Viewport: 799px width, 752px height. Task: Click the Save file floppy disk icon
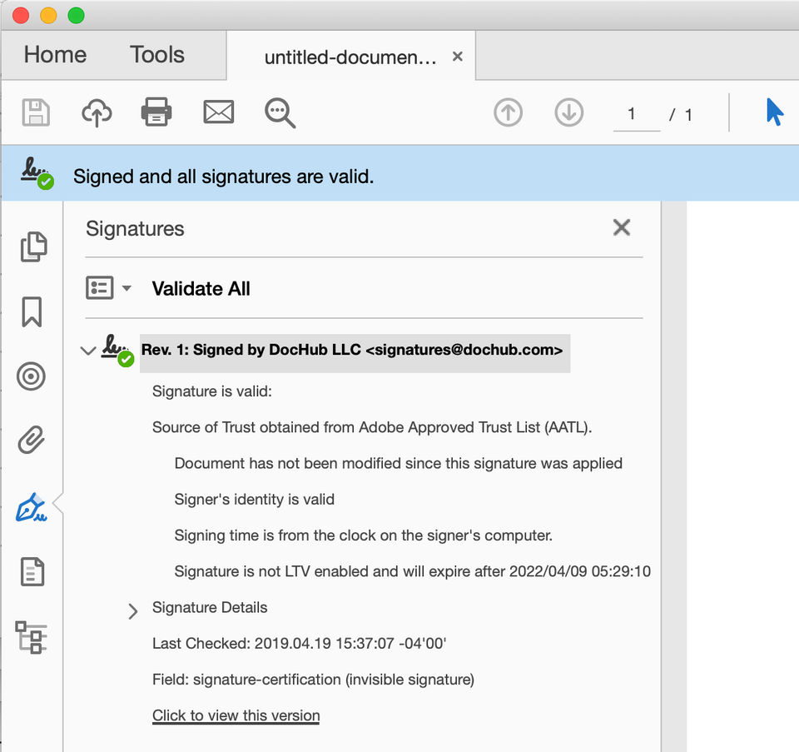tap(36, 112)
